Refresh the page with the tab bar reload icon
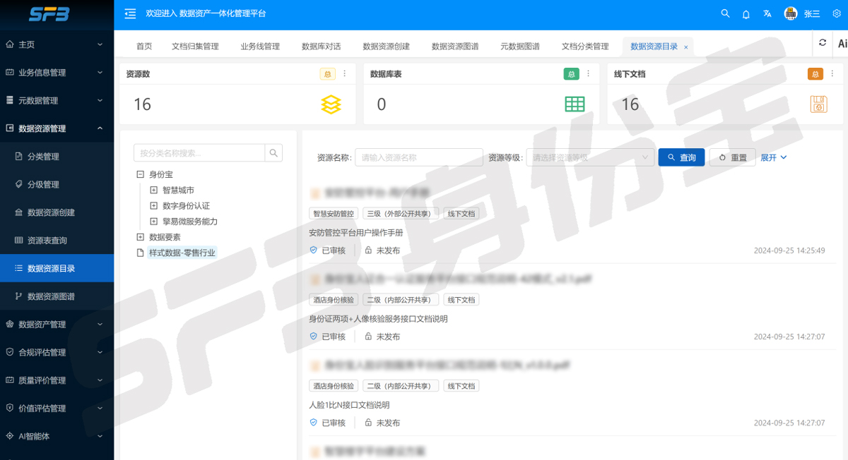This screenshot has width=848, height=460. (823, 43)
